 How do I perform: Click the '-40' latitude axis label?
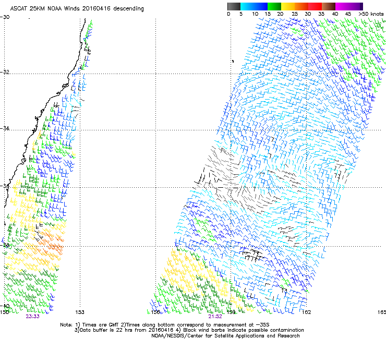tap(5, 306)
